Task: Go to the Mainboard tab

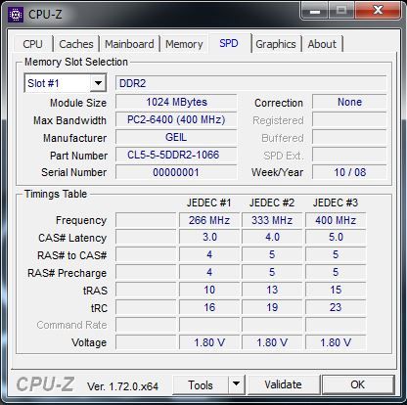Action: point(129,44)
